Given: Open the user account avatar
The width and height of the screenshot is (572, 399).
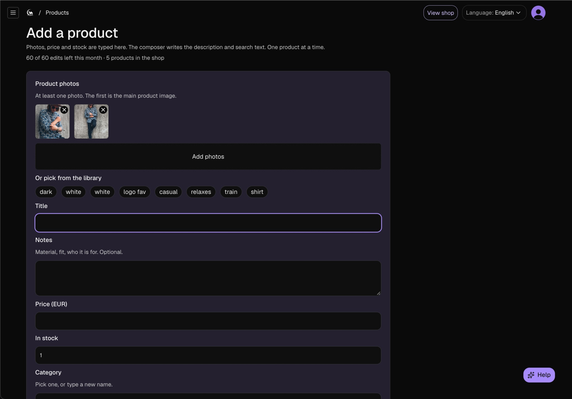Looking at the screenshot, I should point(538,13).
